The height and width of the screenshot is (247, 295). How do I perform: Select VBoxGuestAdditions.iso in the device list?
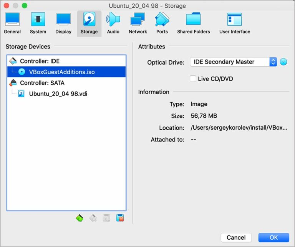point(62,72)
